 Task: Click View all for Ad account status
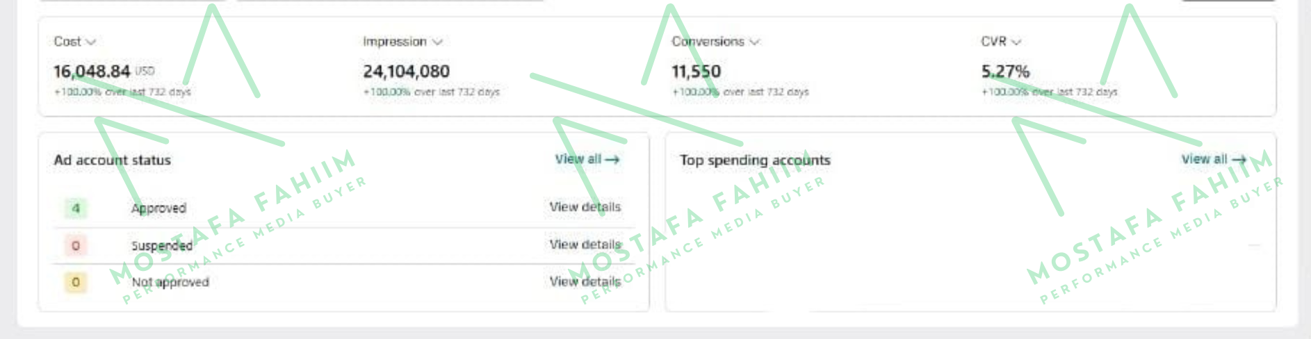[x=587, y=159]
